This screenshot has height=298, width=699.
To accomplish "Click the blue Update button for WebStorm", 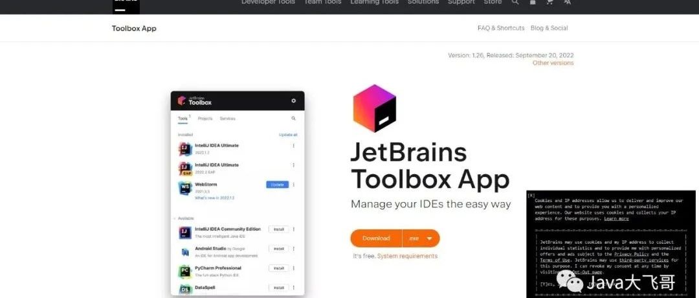I will (x=277, y=185).
